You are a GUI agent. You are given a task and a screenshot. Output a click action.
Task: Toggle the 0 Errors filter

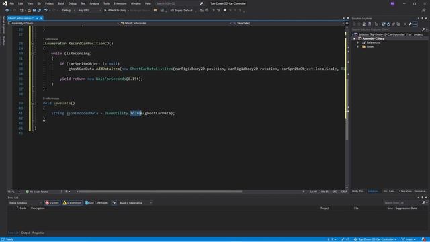point(52,203)
